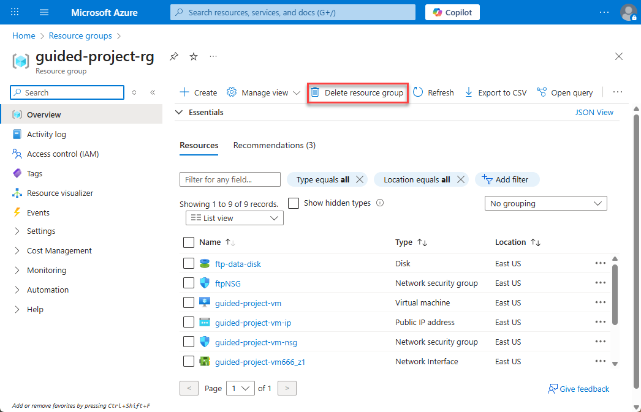
Task: Enable Show hidden types checkbox
Action: click(x=294, y=203)
